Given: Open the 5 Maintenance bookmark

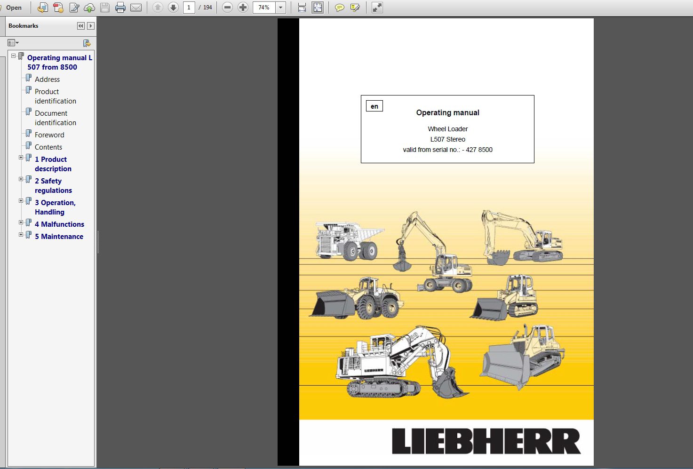Looking at the screenshot, I should point(59,236).
